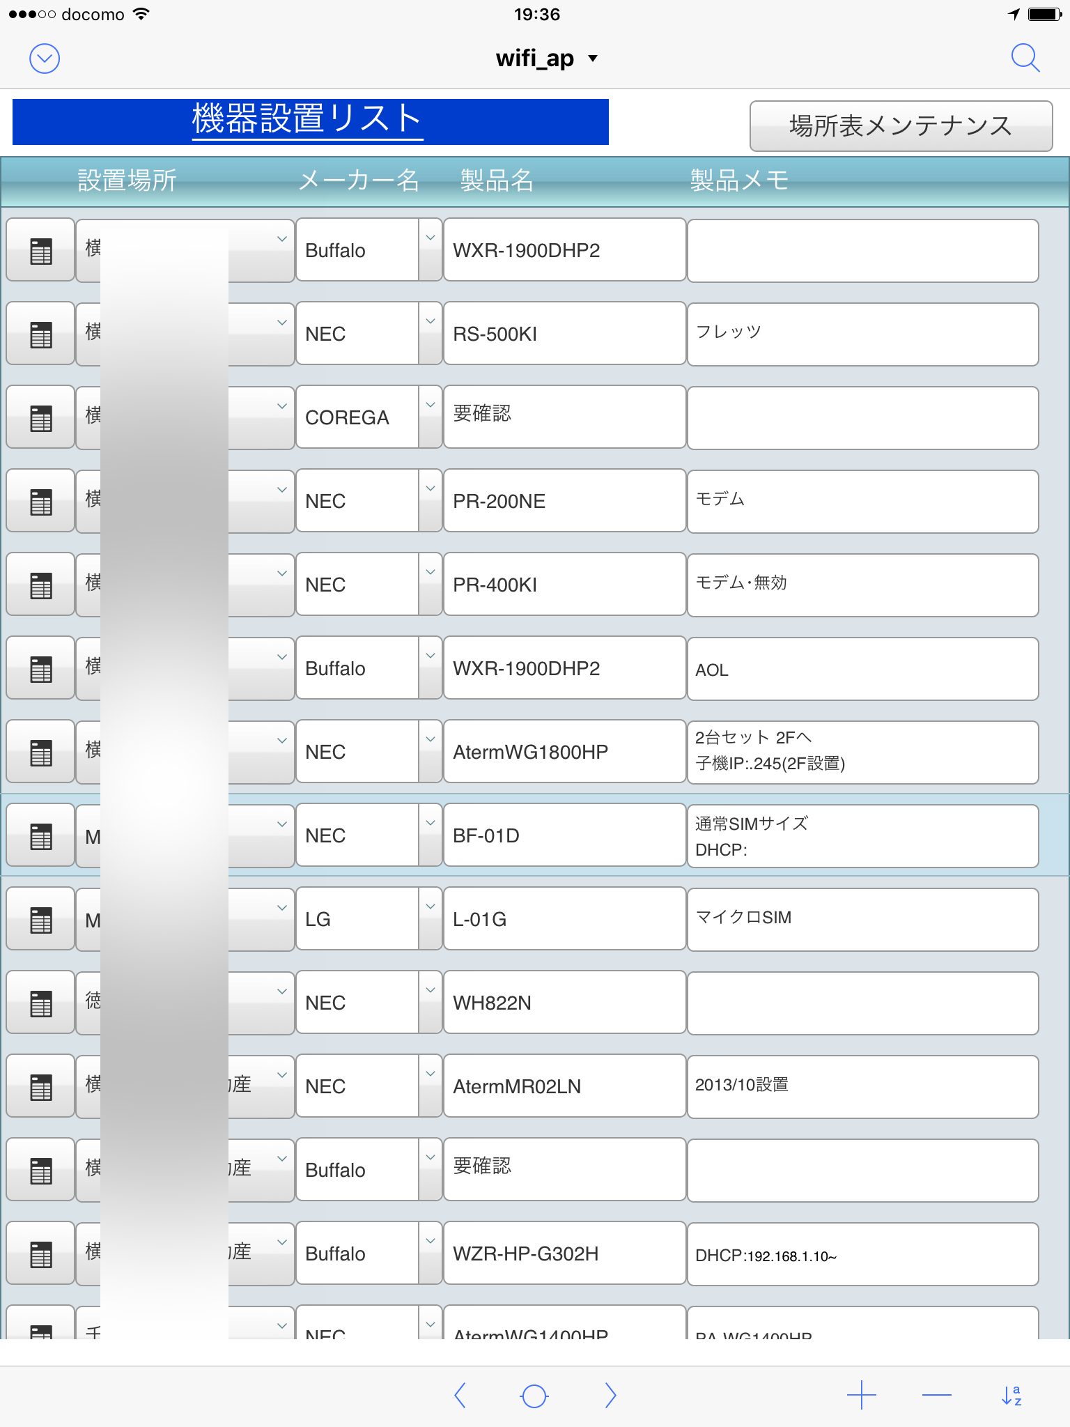Open the circled down-arrow menu icon
This screenshot has height=1427, width=1070.
pos(45,59)
